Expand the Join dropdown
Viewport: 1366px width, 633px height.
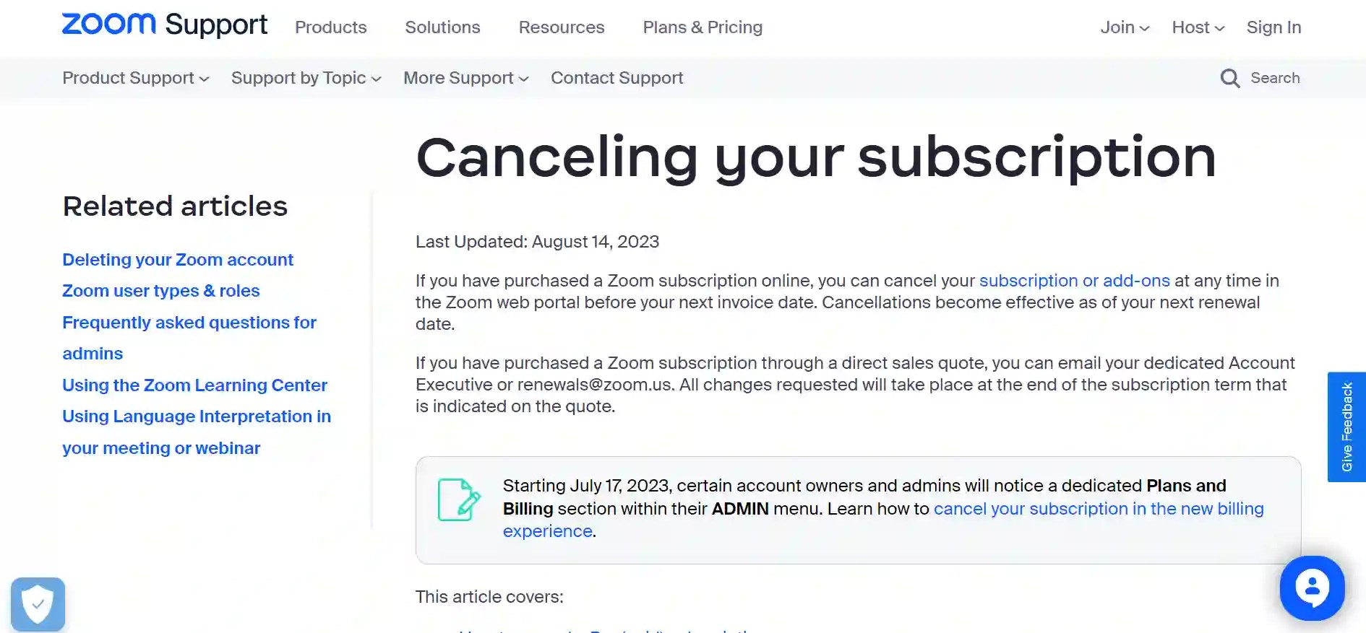click(x=1125, y=27)
